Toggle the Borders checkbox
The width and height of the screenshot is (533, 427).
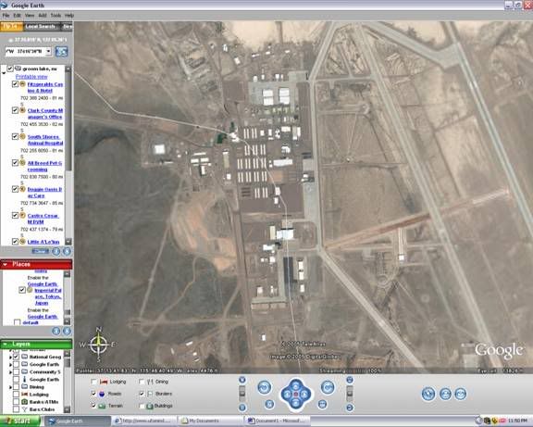point(143,394)
